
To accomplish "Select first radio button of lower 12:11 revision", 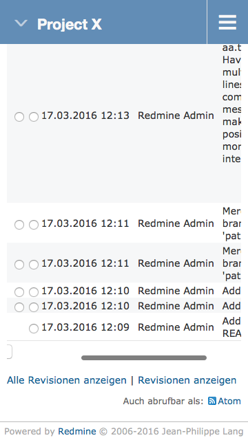I will coord(19,265).
